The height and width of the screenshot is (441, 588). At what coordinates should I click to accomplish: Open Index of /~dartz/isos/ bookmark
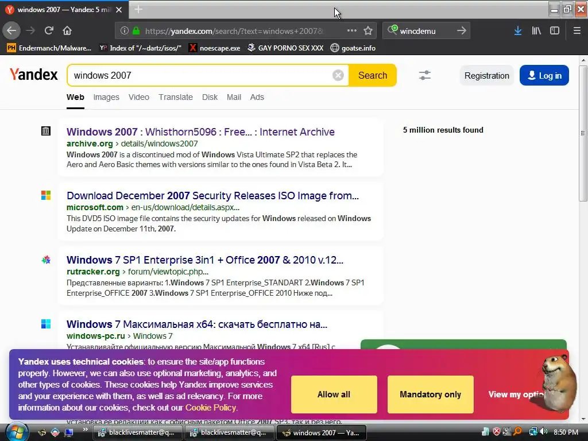[x=140, y=48]
